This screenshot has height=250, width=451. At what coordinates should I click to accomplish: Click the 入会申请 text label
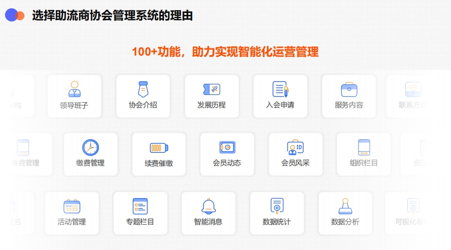(x=280, y=105)
